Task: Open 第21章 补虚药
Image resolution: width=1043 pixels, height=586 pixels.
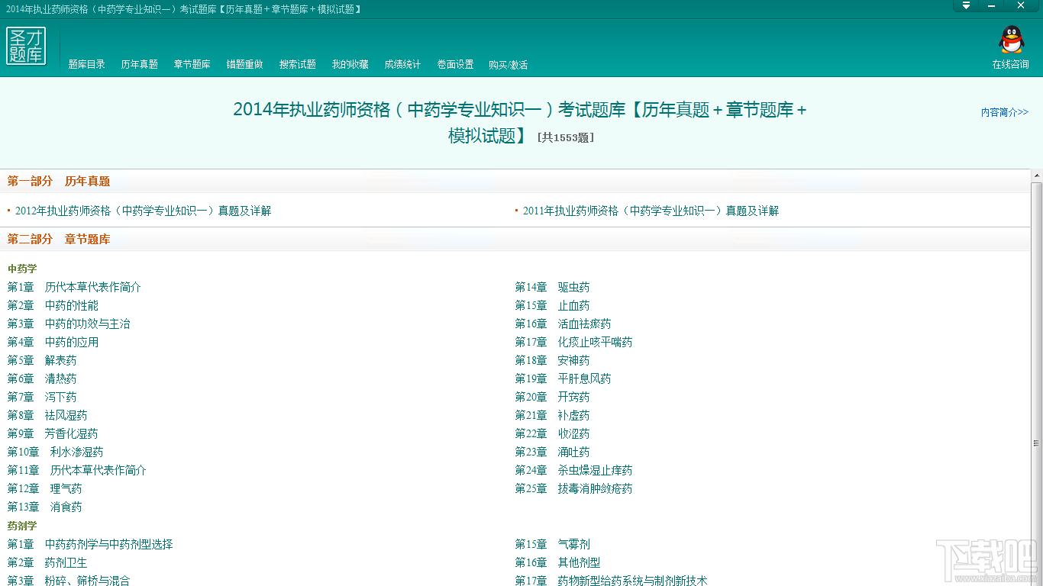Action: click(x=552, y=415)
